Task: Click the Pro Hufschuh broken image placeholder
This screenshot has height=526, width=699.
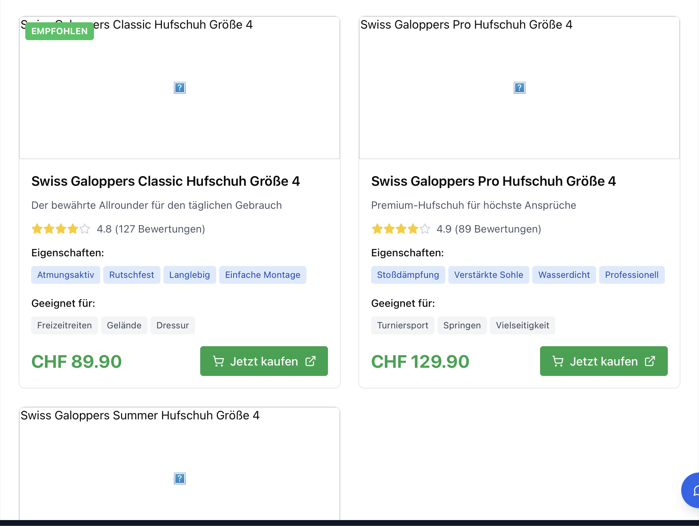Action: (519, 88)
